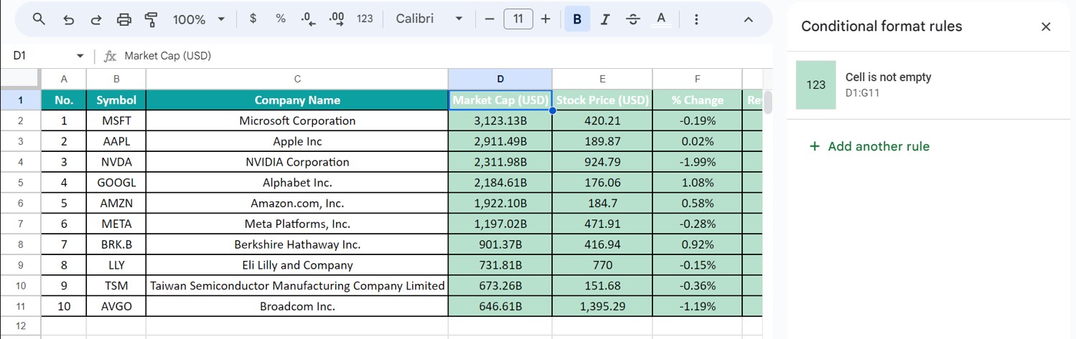This screenshot has width=1076, height=339.
Task: Select row 12 header
Action: [x=20, y=326]
